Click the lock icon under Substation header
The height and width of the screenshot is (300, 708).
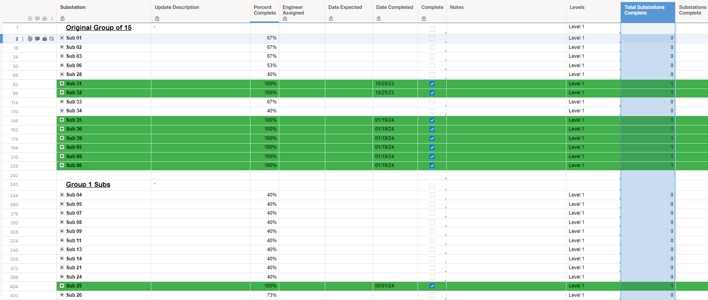coord(62,19)
